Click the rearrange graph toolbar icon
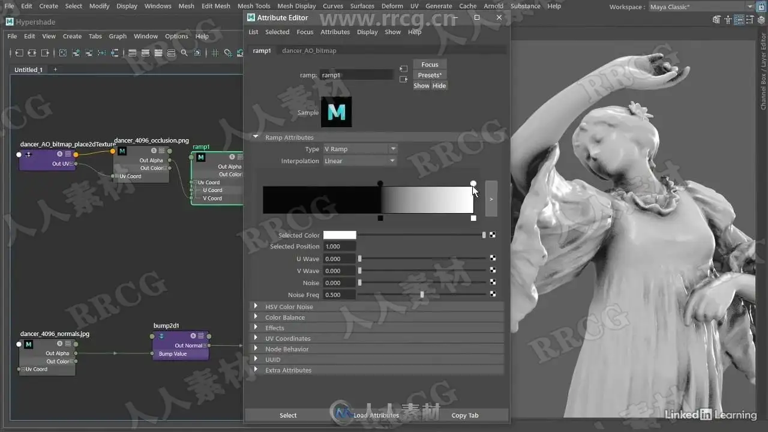 pyautogui.click(x=101, y=53)
